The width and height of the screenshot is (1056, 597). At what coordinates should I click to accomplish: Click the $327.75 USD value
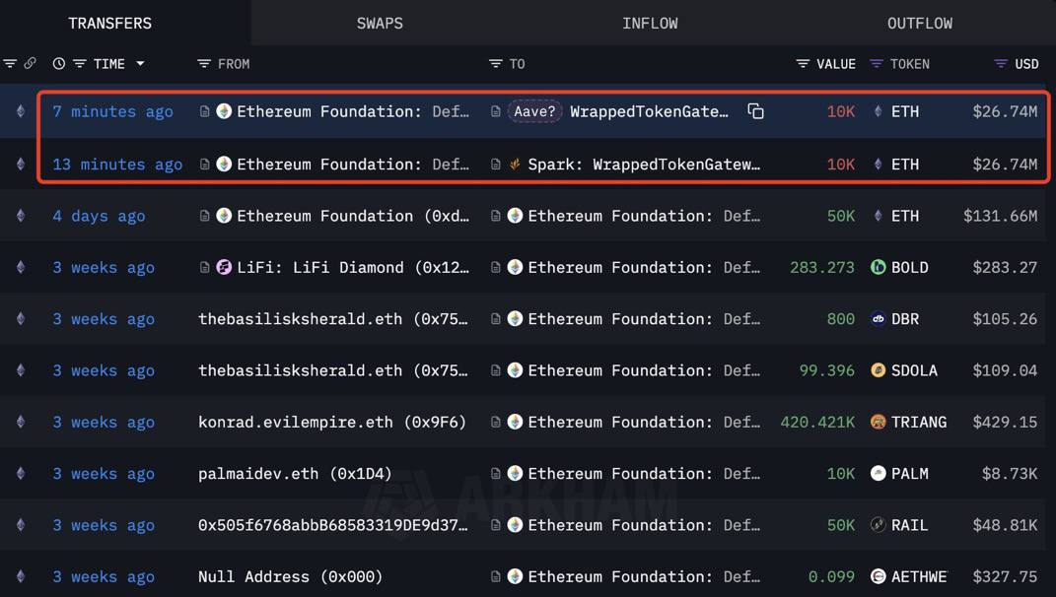point(1005,577)
